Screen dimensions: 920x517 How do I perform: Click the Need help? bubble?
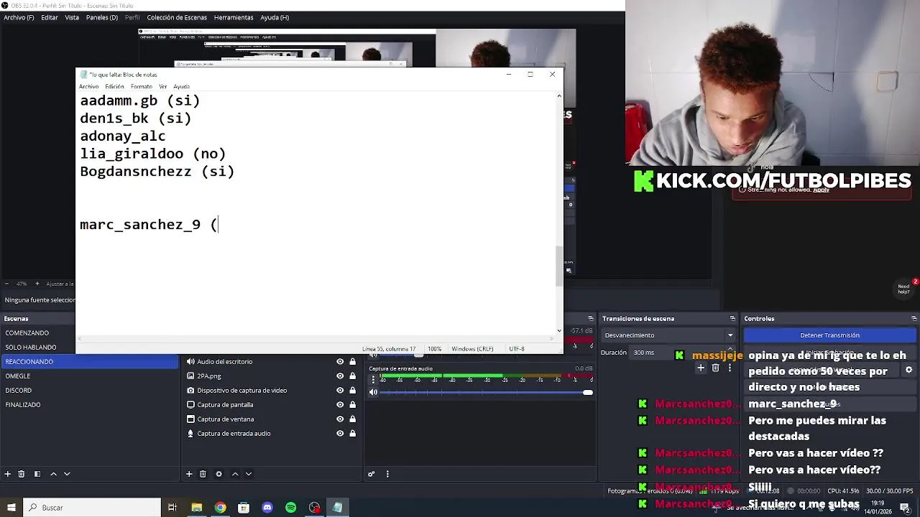pyautogui.click(x=905, y=288)
